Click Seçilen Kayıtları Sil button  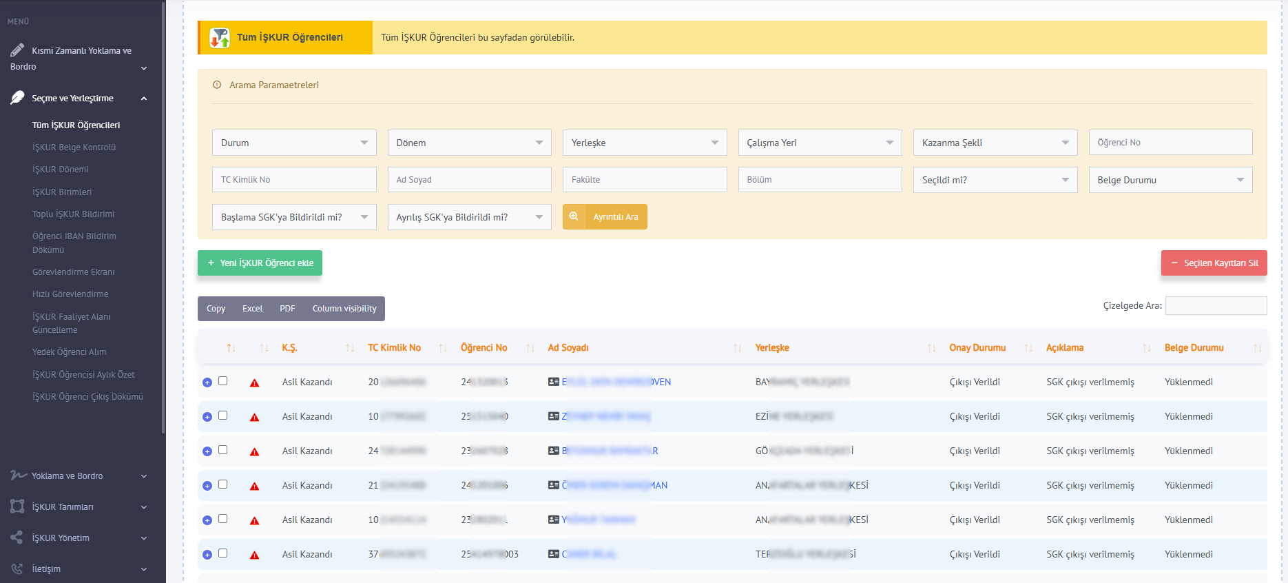[1214, 263]
